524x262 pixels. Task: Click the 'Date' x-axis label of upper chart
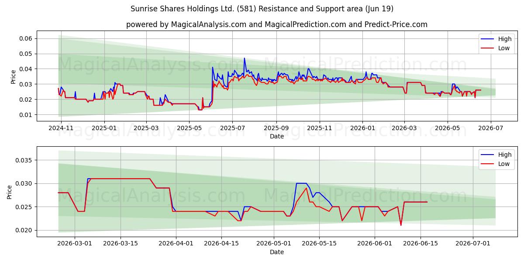tap(276, 136)
